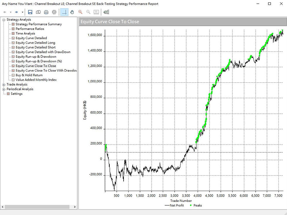Screen dimensions: 287x215
Task: Click the 7,500 x-axis label
Action: point(278,195)
